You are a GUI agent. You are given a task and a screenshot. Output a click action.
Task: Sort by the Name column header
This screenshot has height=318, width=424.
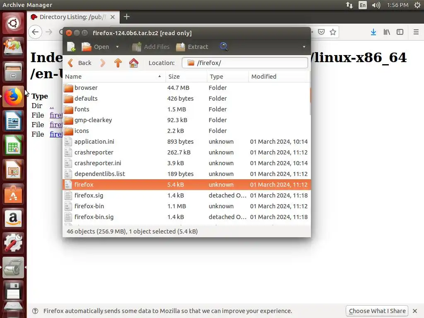(114, 77)
